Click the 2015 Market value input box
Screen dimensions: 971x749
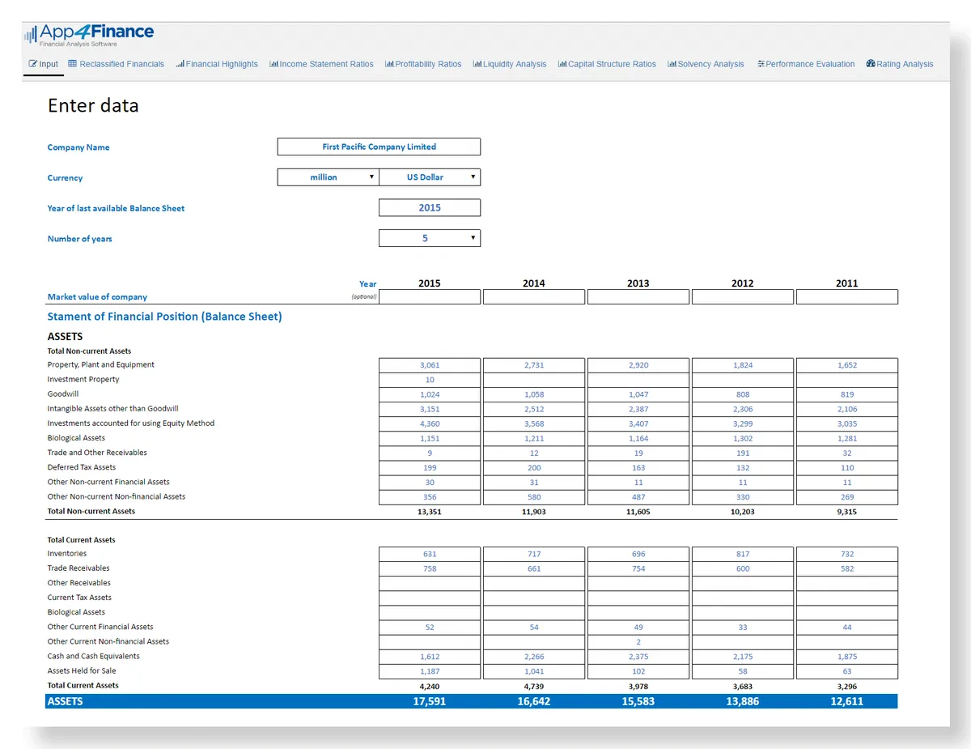430,297
